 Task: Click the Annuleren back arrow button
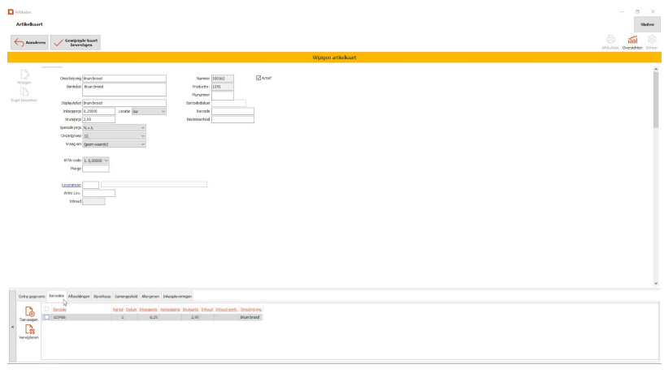click(x=29, y=43)
